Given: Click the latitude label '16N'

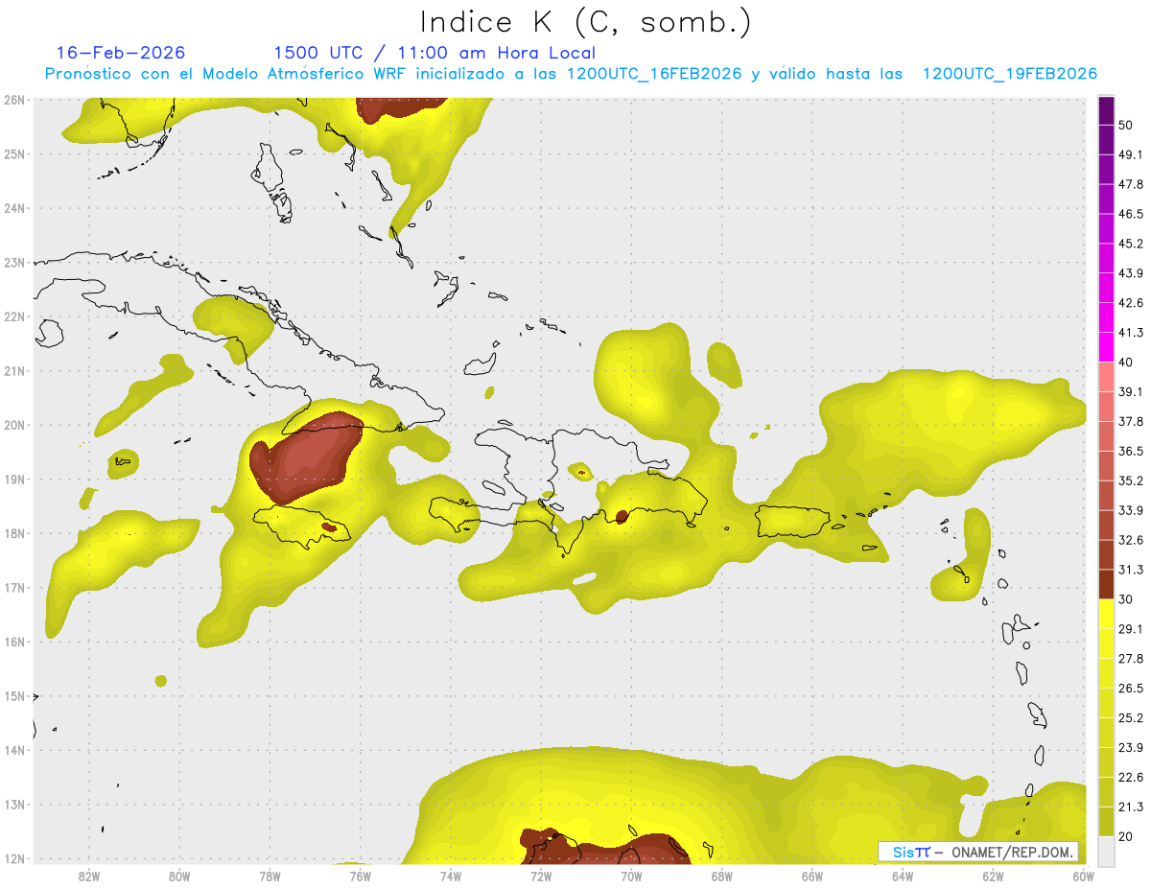Looking at the screenshot, I should click(x=14, y=642).
